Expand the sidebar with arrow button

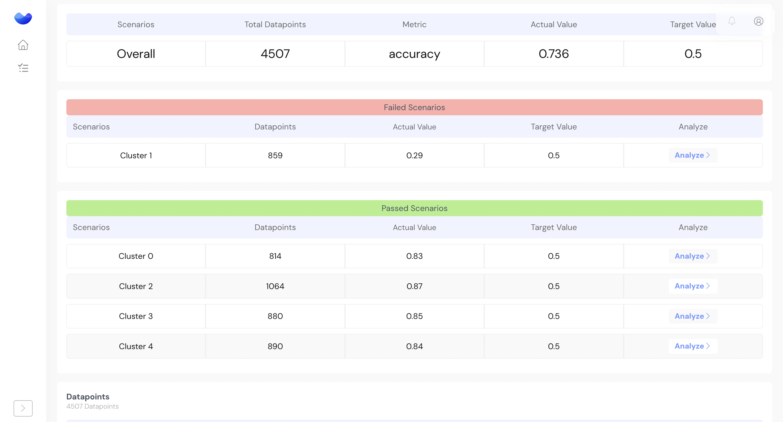(x=23, y=408)
